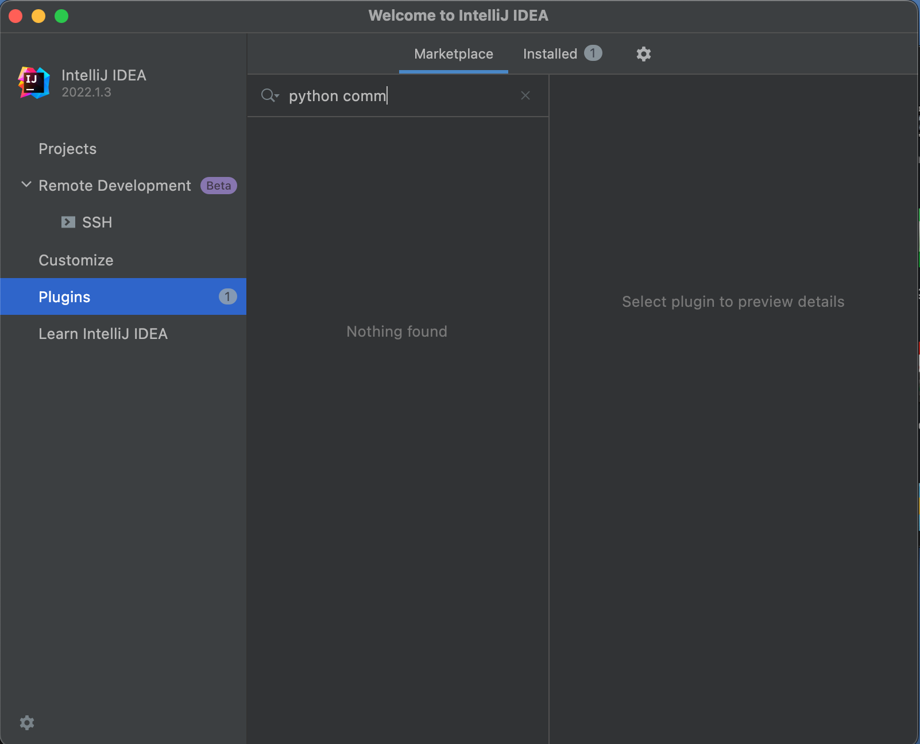Click the green maximize window button

[61, 16]
